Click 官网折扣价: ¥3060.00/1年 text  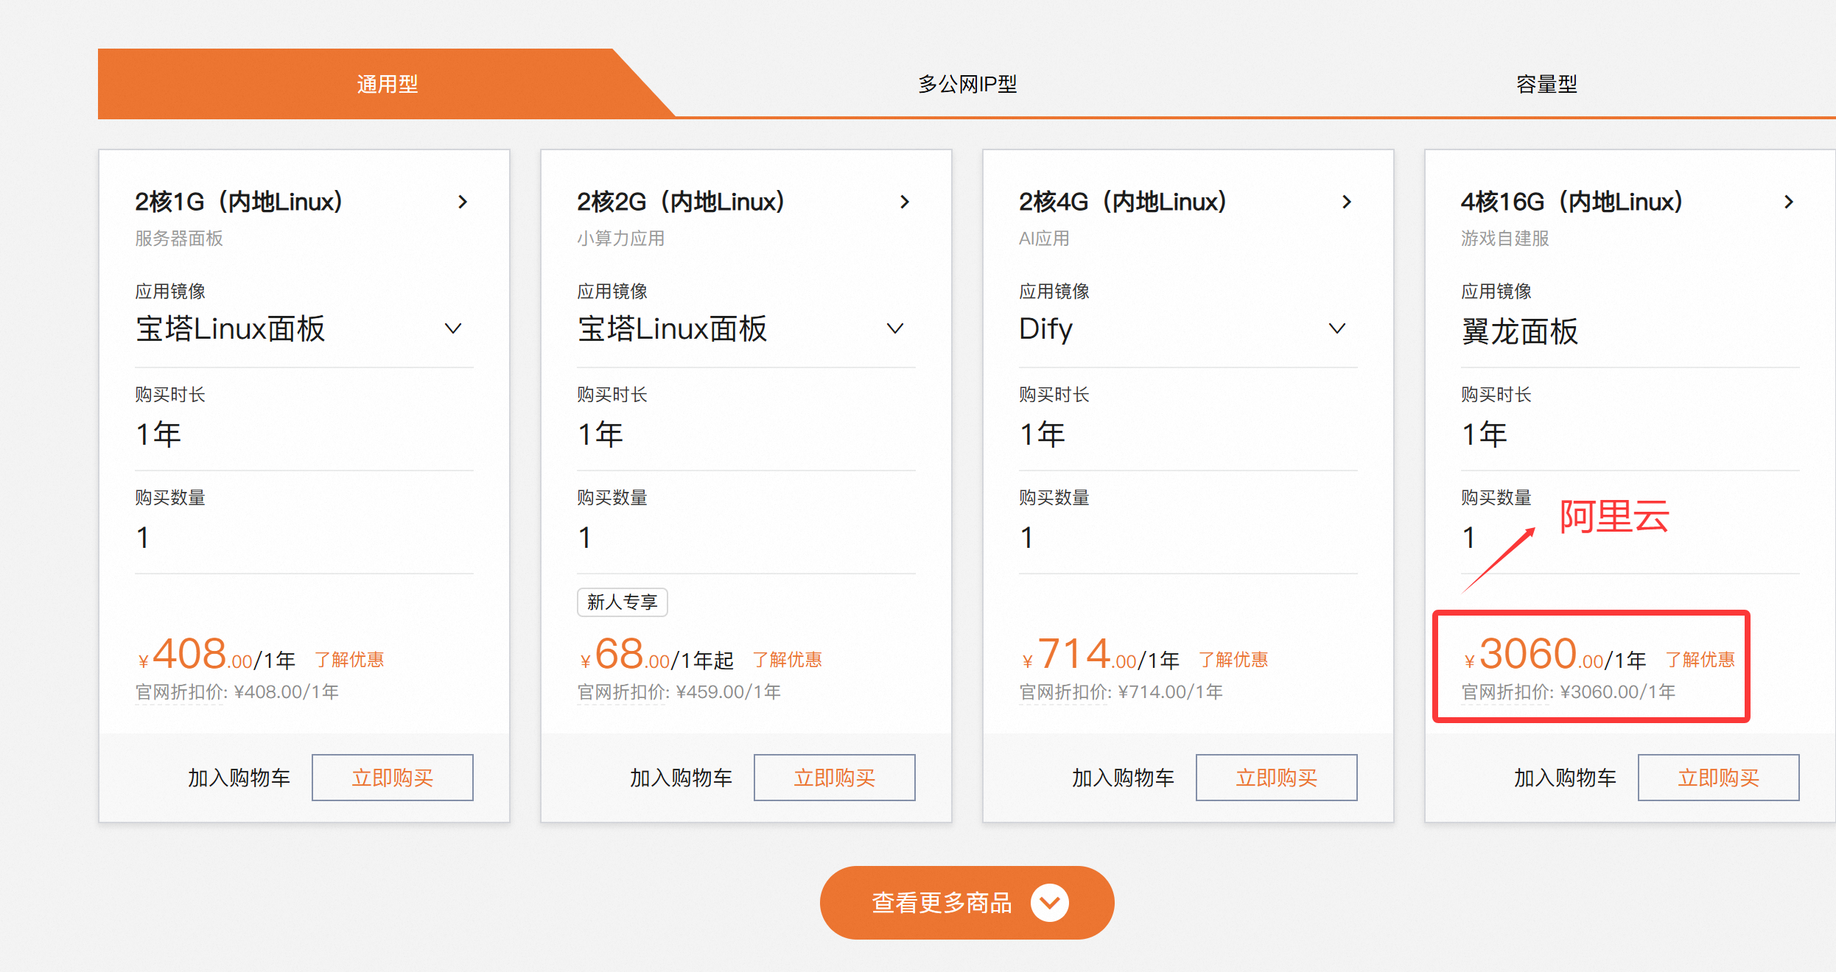click(1569, 692)
